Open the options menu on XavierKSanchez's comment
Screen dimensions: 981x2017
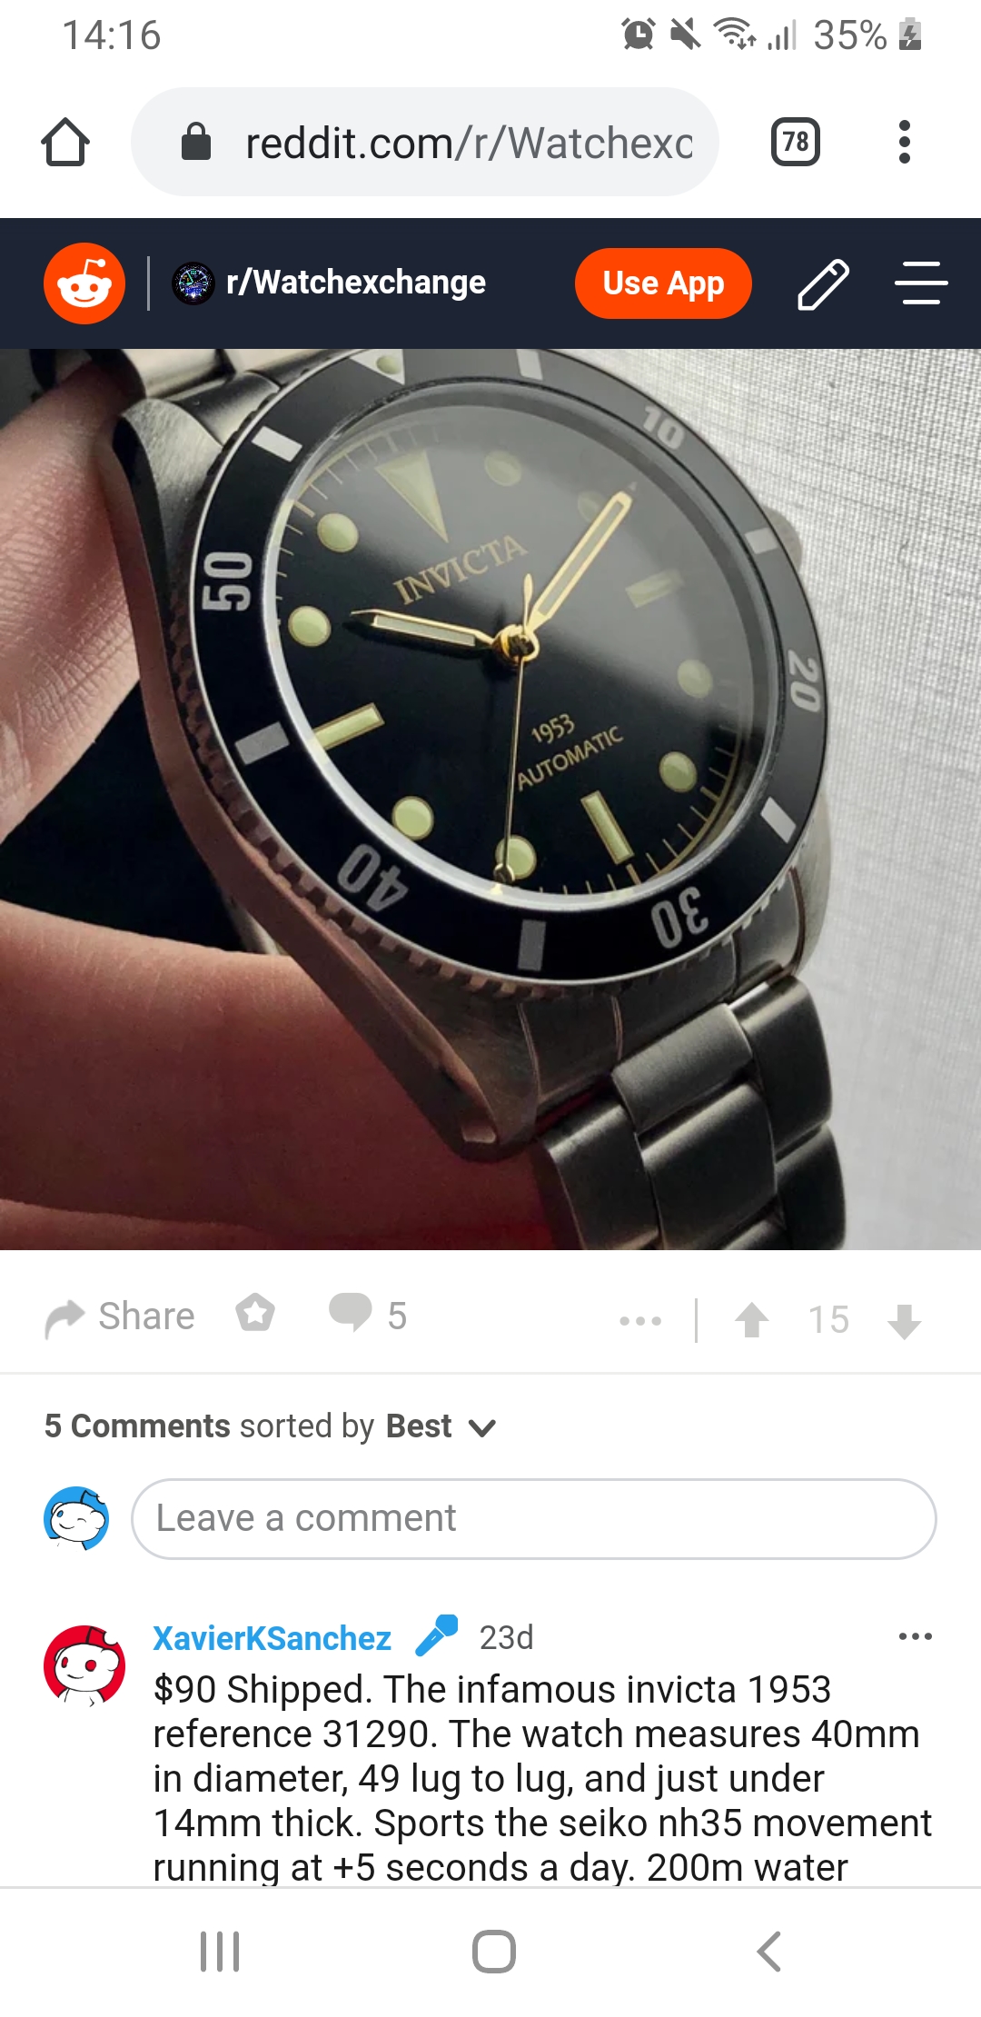click(915, 1636)
